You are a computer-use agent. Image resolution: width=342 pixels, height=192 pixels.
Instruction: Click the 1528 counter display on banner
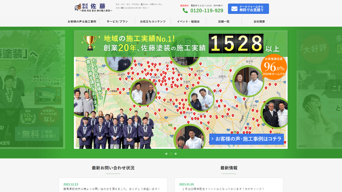coord(236,44)
